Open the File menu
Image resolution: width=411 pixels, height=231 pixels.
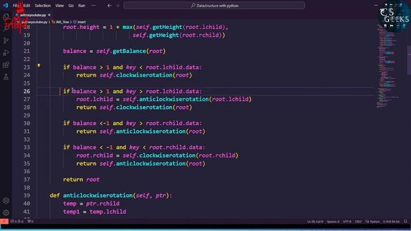tap(15, 6)
